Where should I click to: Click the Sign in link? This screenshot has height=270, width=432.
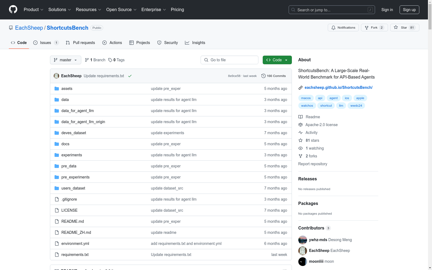(387, 10)
